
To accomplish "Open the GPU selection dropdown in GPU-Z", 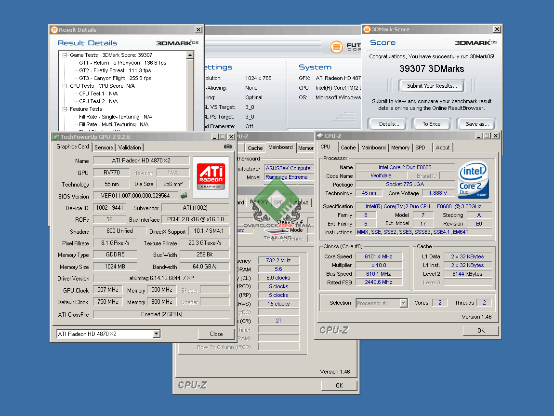I will 157,334.
